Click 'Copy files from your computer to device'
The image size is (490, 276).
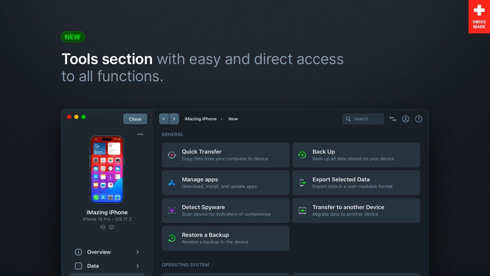(x=225, y=159)
